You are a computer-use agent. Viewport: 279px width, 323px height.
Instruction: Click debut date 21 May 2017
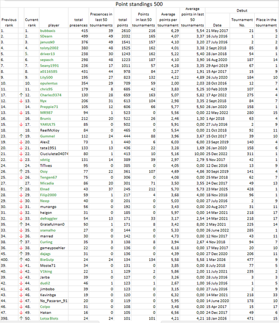tap(217, 31)
